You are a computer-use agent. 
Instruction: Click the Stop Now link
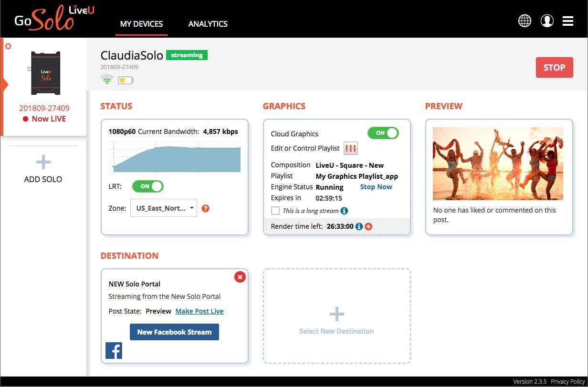[x=376, y=187]
